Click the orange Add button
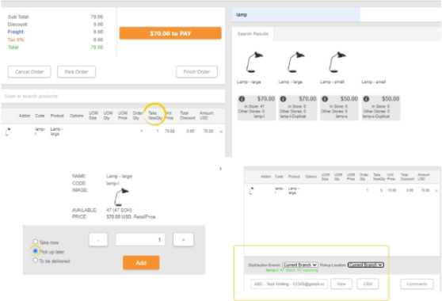Screen dimensions: 442x301 (x=141, y=263)
